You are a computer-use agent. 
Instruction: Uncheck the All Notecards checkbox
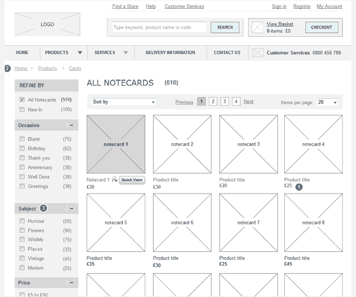pos(22,100)
